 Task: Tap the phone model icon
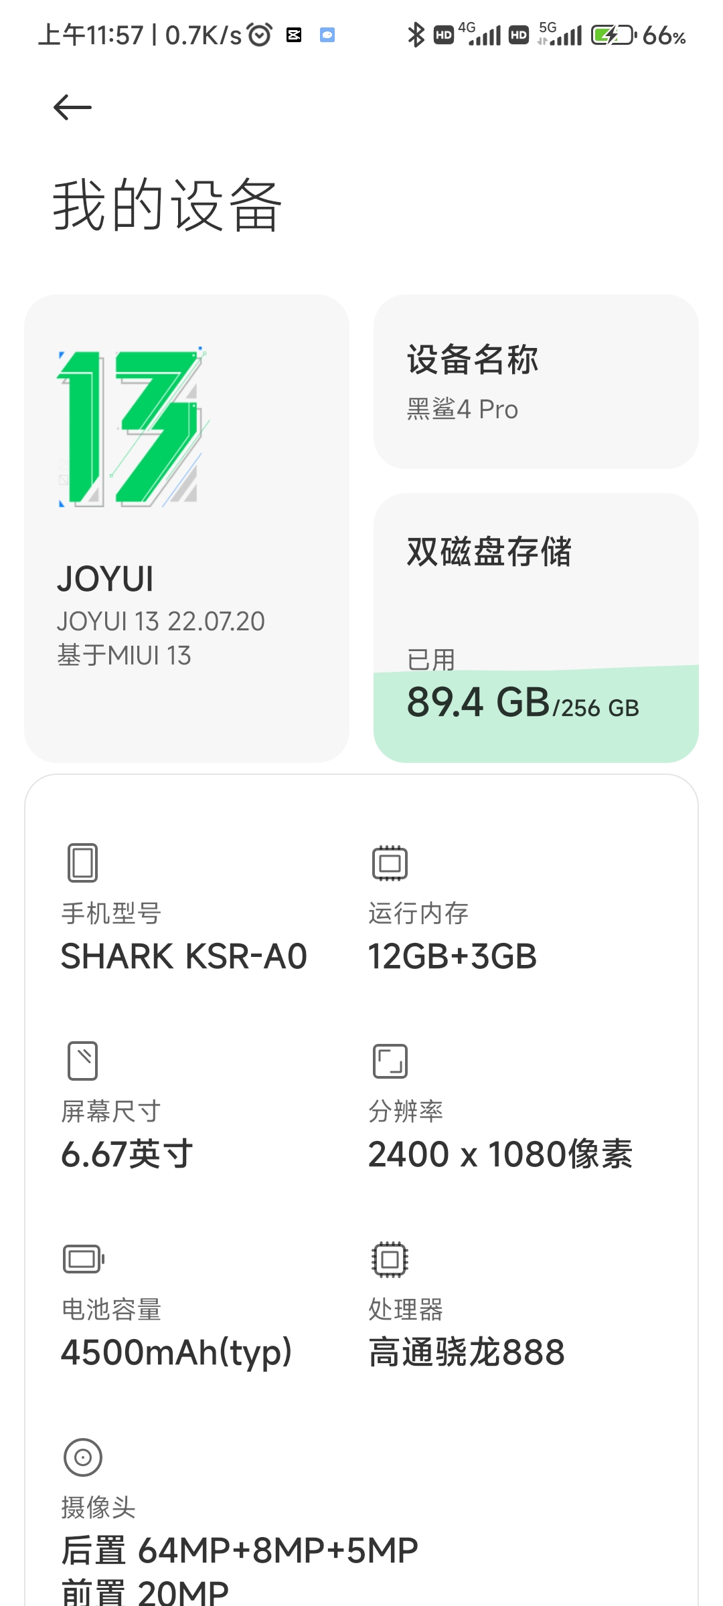83,863
